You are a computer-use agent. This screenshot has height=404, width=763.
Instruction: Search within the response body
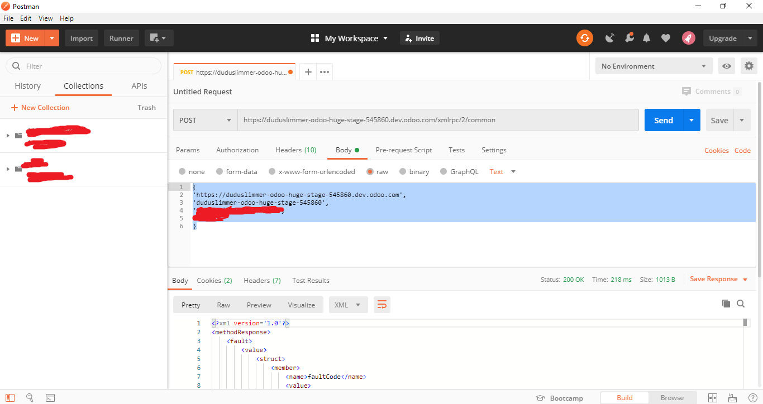741,304
